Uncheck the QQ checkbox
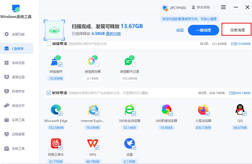 [x=244, y=114]
